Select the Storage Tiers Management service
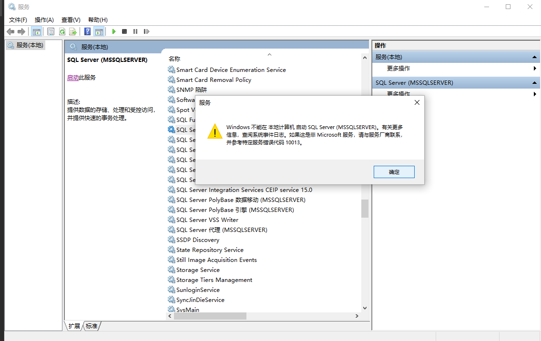The width and height of the screenshot is (541, 341). [x=210, y=280]
